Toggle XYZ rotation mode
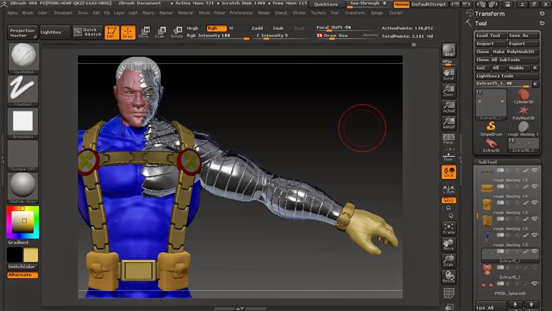This screenshot has height=311, width=552. pos(448,200)
